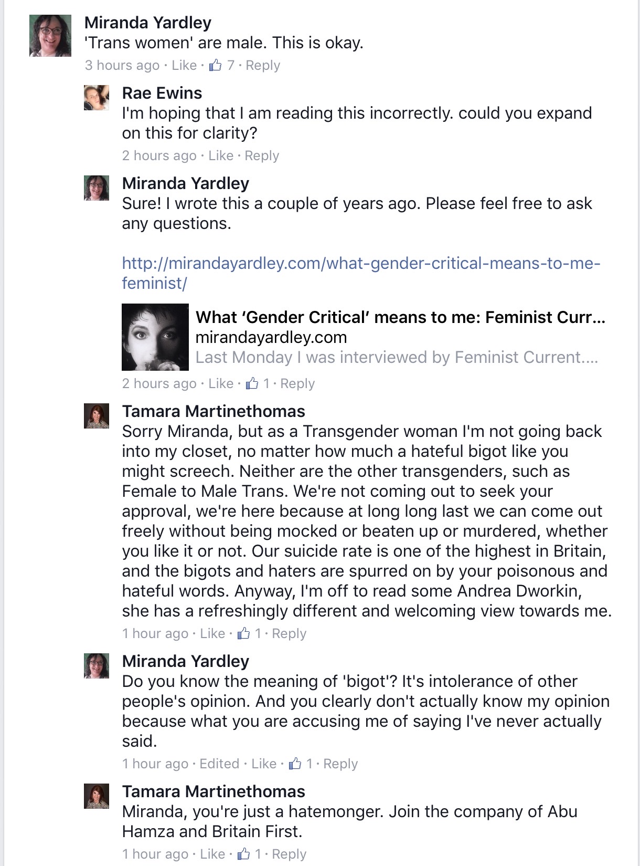Open Tamara Martinethomas' name on last comment

tap(214, 791)
